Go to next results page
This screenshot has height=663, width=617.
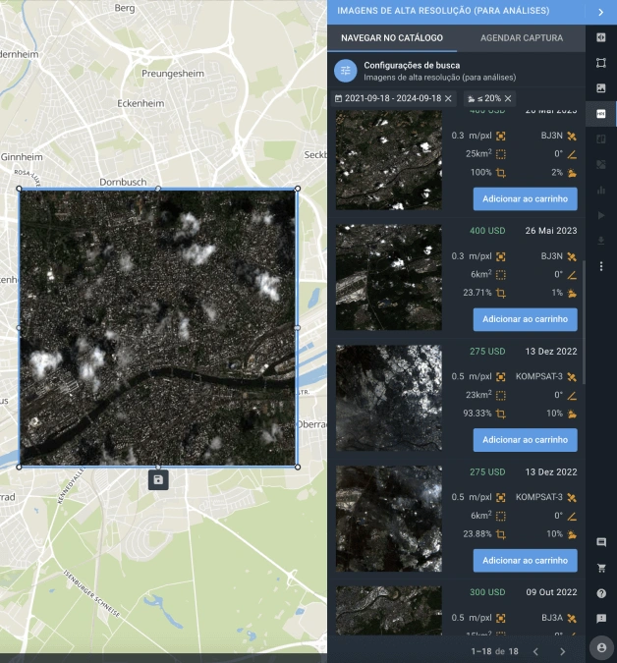(562, 651)
